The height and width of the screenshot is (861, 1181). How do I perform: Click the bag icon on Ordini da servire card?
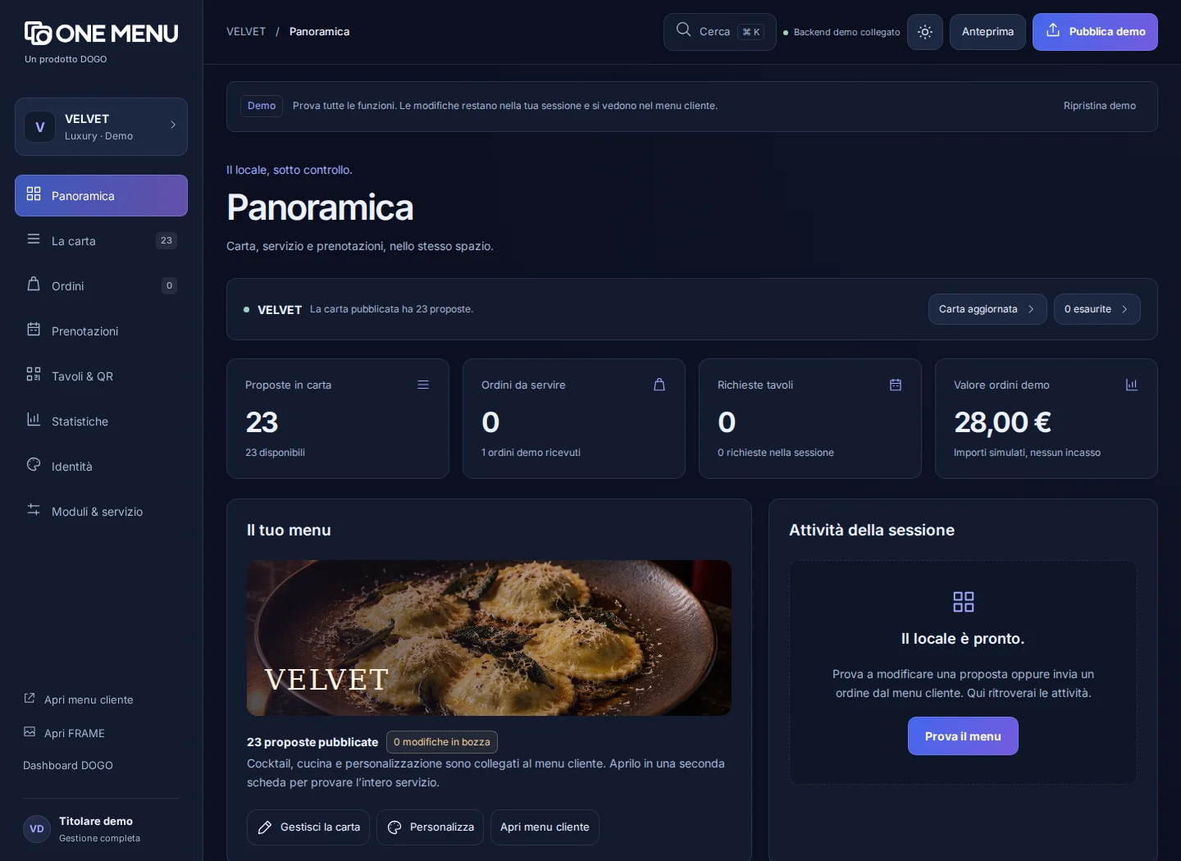coord(659,385)
